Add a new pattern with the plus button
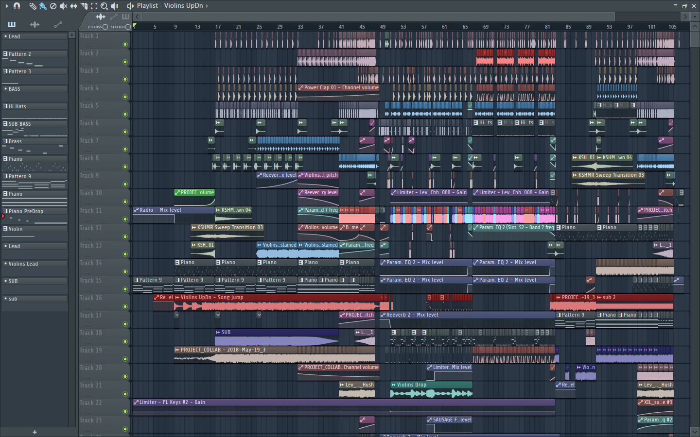The height and width of the screenshot is (437, 700). coord(35,432)
